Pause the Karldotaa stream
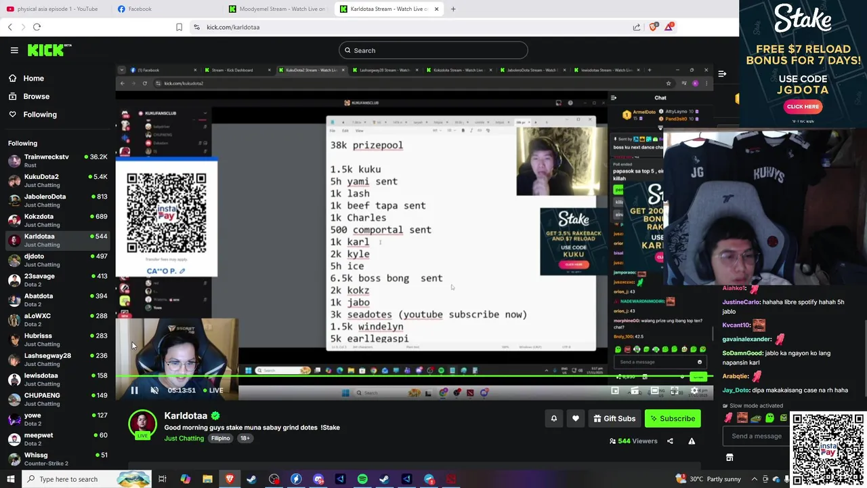 coord(134,390)
